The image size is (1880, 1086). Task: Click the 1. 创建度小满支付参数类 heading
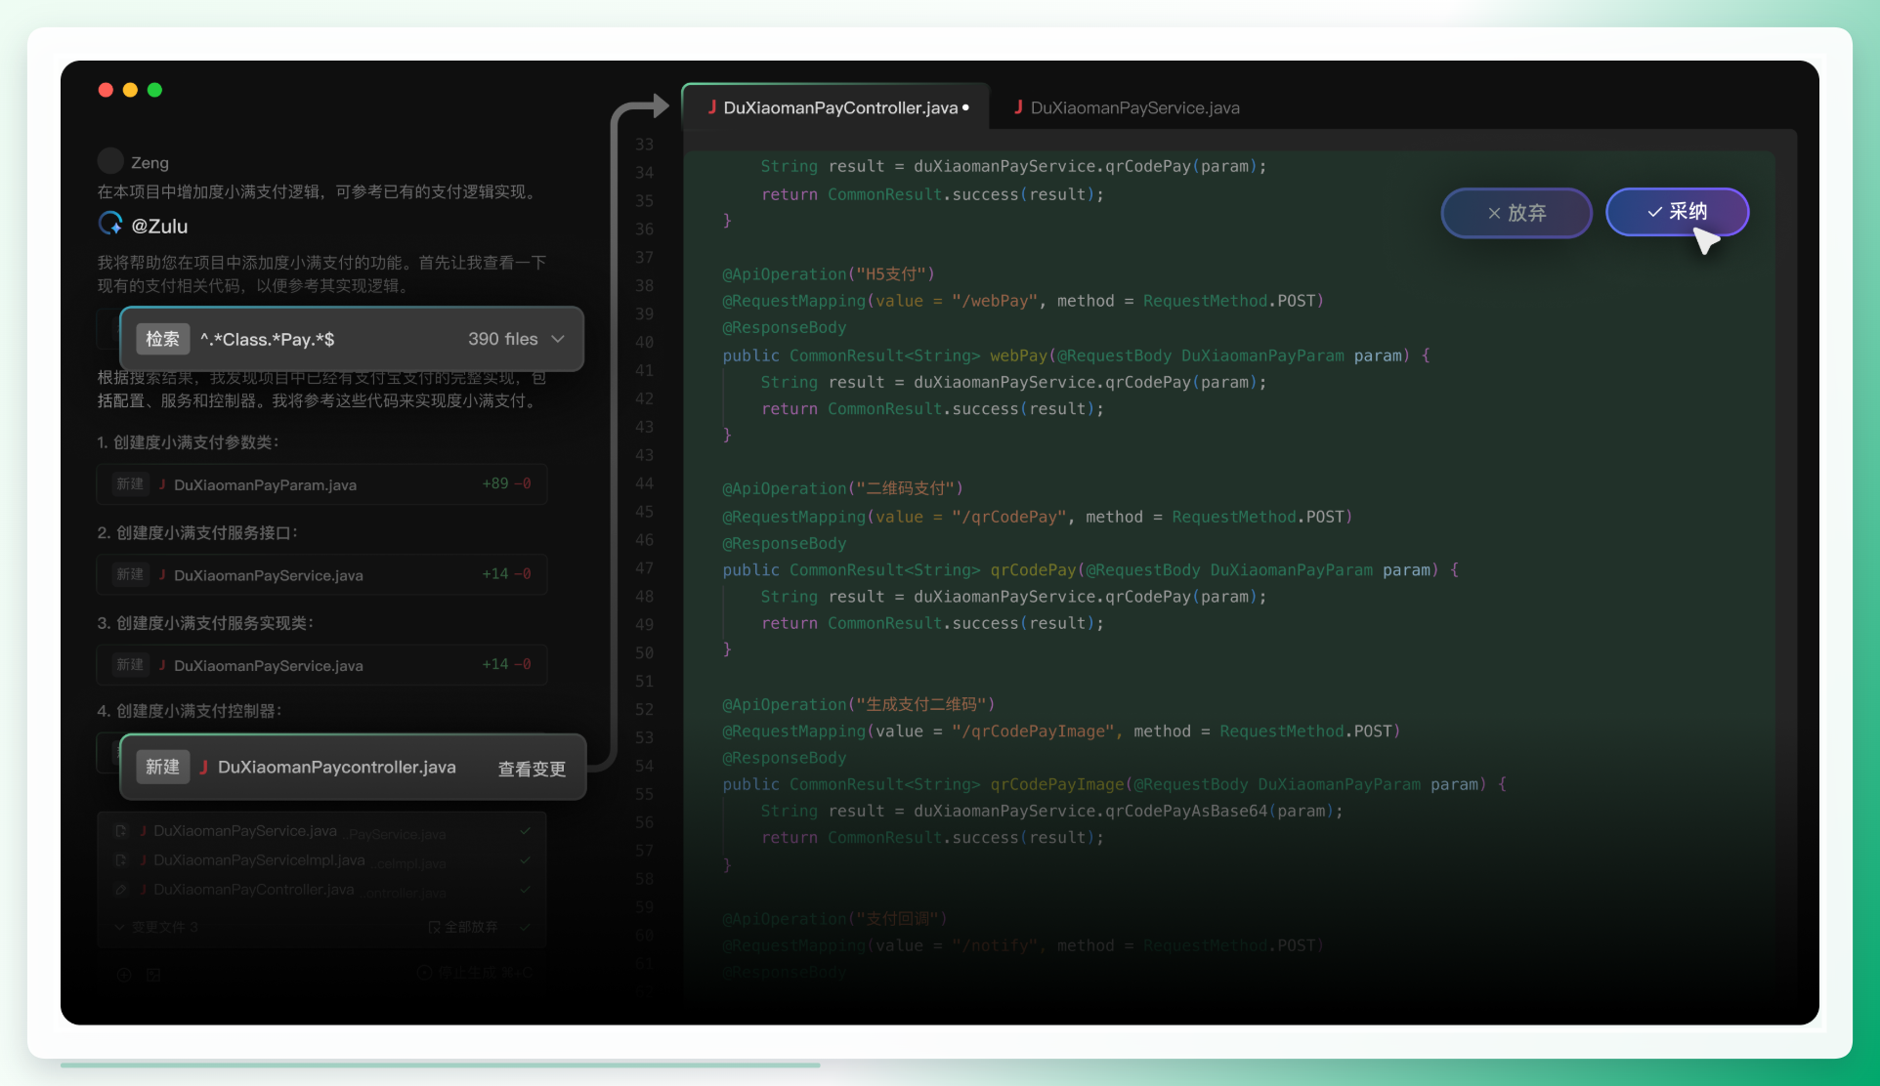[x=189, y=442]
